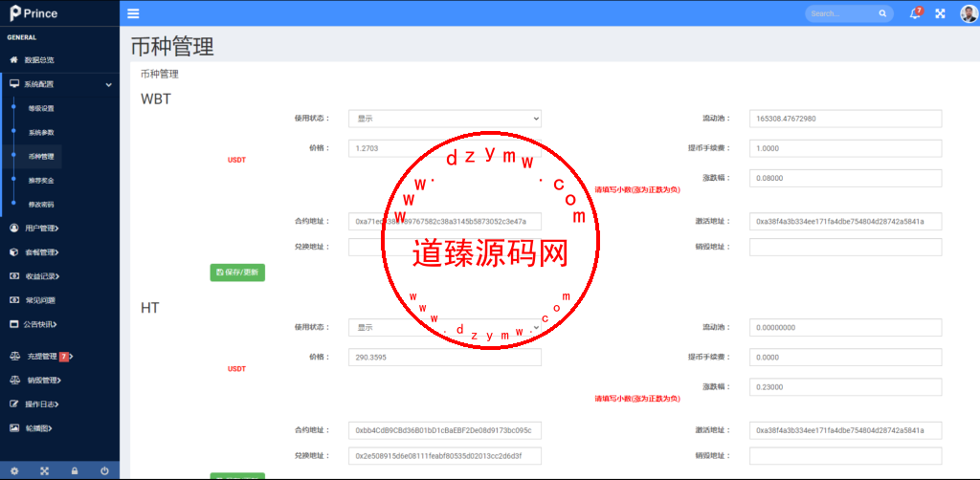Open 修改密码 submenu item
980x480 pixels.
click(41, 204)
